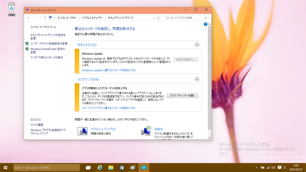
Task: Show hidden system tray icons
Action: click(x=256, y=167)
